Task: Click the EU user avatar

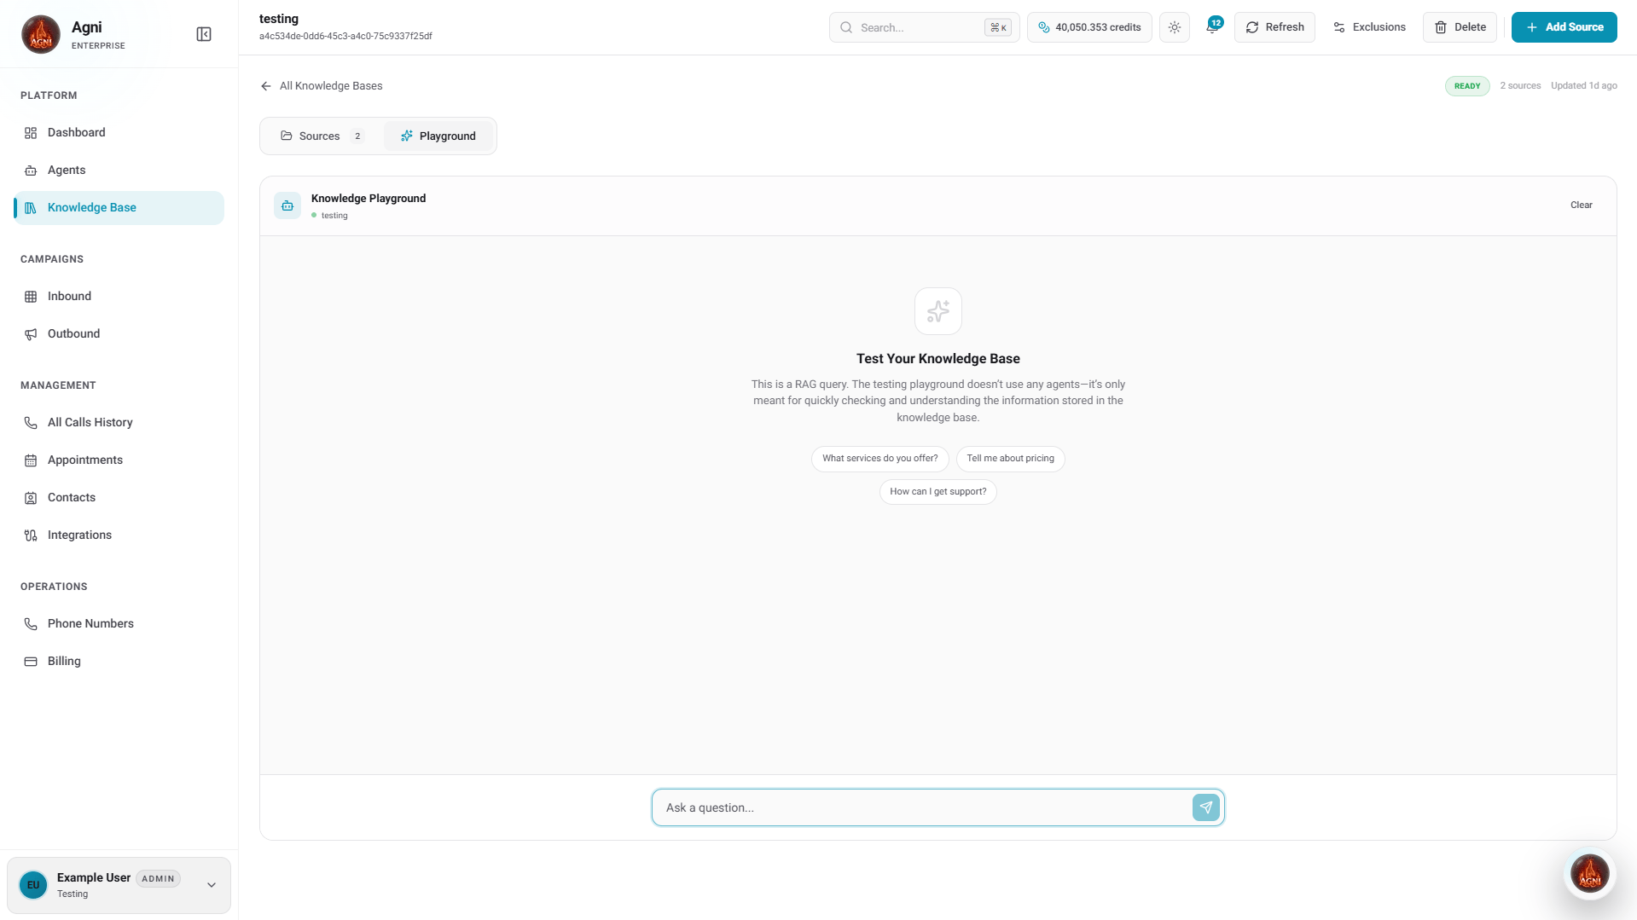Action: [x=33, y=885]
